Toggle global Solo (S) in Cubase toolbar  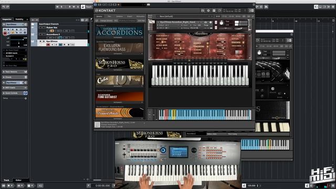click(x=61, y=7)
